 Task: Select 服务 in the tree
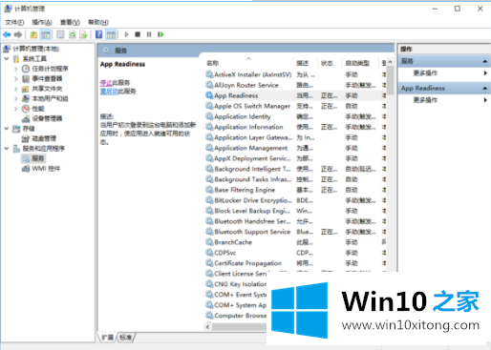tap(38, 158)
